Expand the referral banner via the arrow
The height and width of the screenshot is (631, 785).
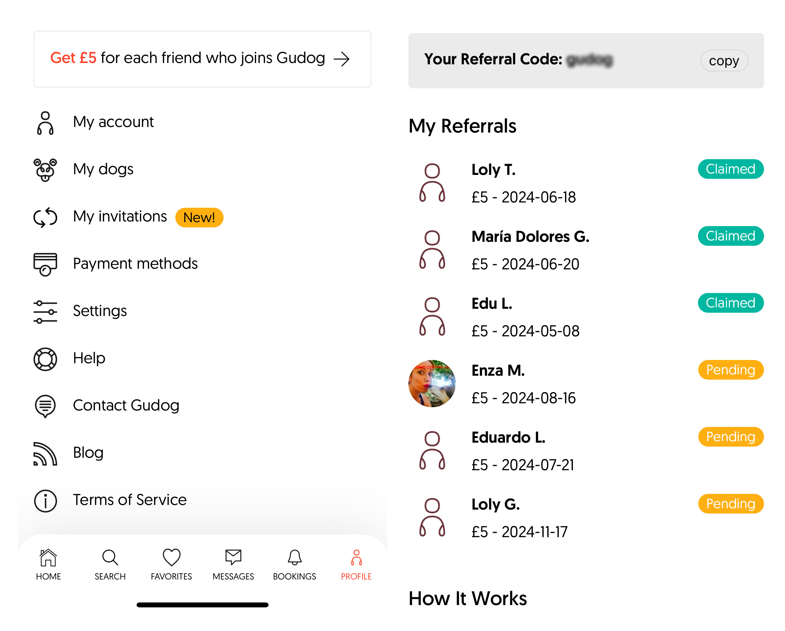(x=343, y=59)
